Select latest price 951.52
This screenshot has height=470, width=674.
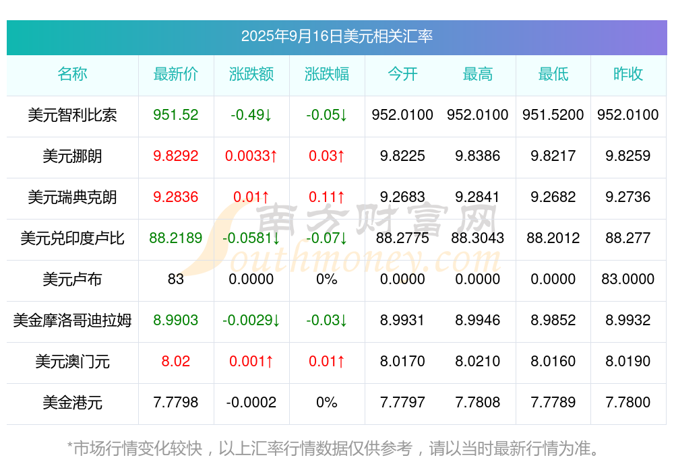176,114
